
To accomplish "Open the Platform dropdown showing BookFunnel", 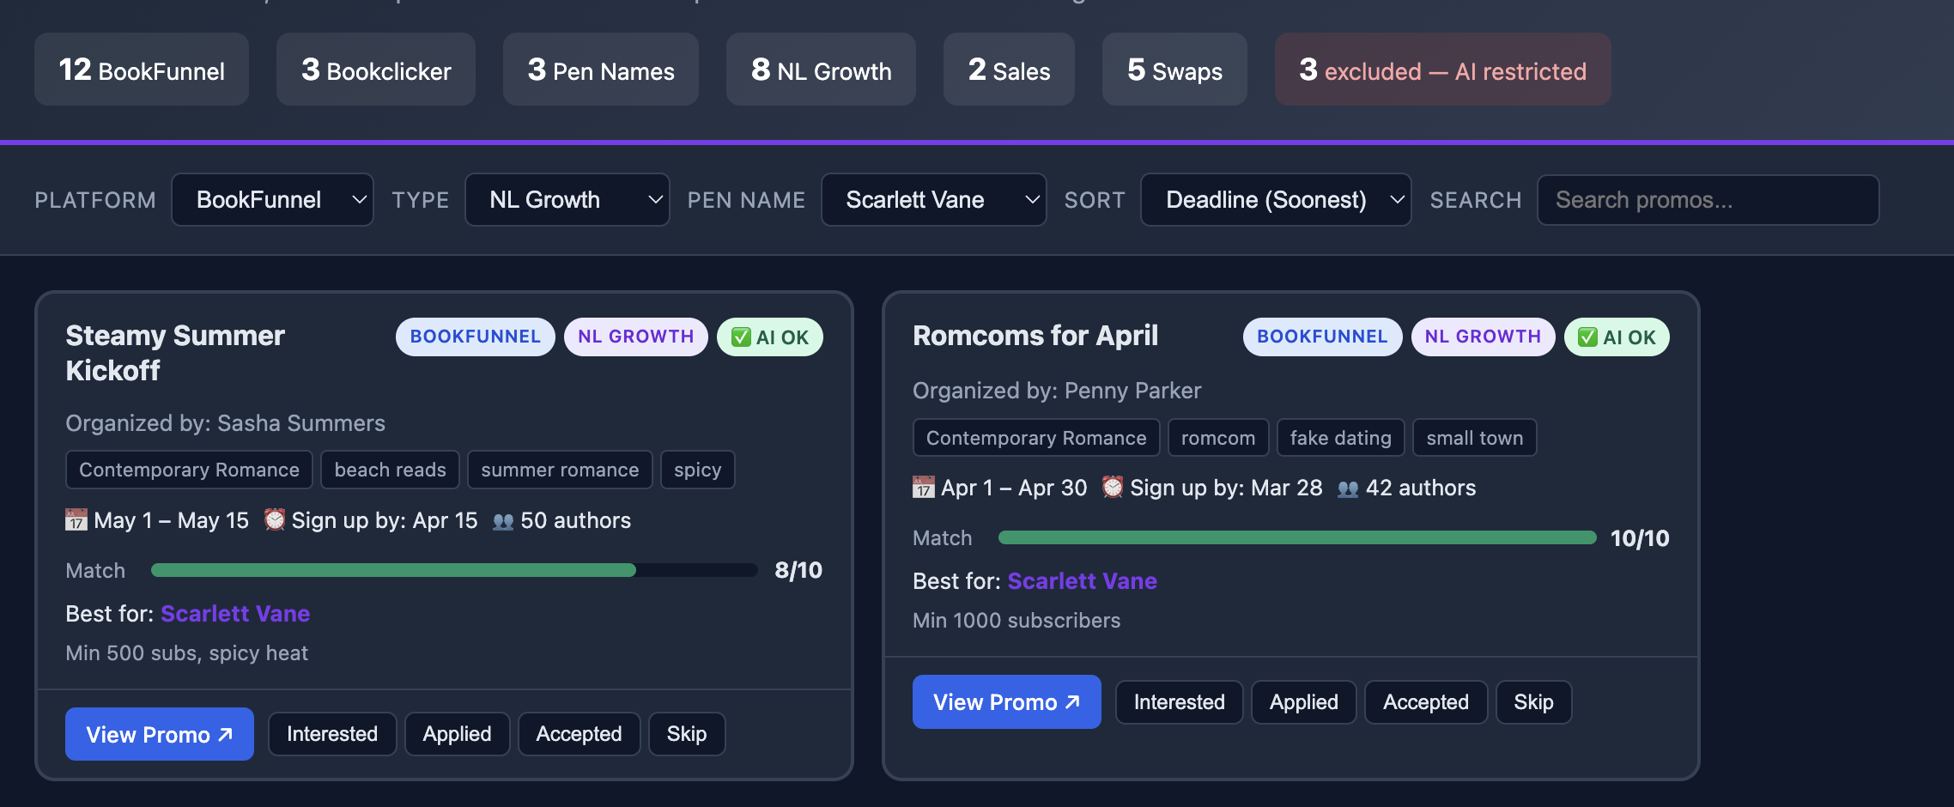I will [272, 200].
